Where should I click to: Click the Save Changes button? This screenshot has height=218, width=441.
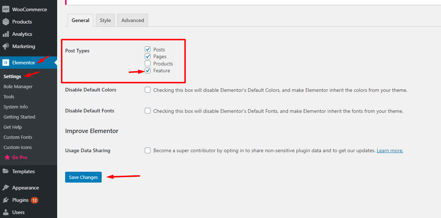click(x=83, y=177)
